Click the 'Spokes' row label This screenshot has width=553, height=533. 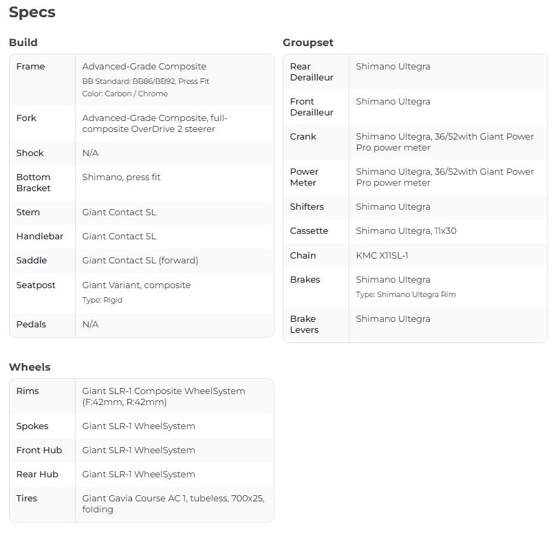[x=32, y=426]
